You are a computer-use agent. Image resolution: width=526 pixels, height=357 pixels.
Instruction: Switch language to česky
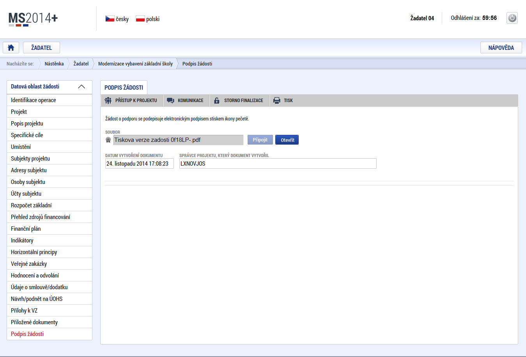coord(122,19)
